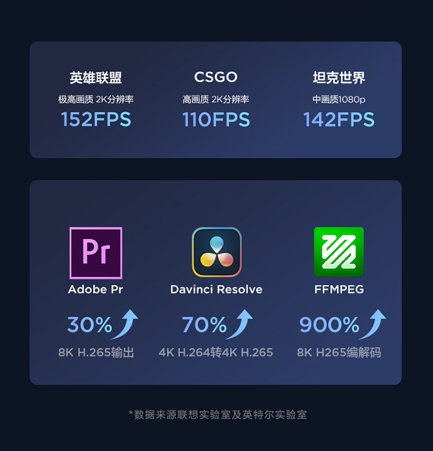Click the upward arrow beside 900%
Screen dimensions: 433x451
click(x=372, y=325)
